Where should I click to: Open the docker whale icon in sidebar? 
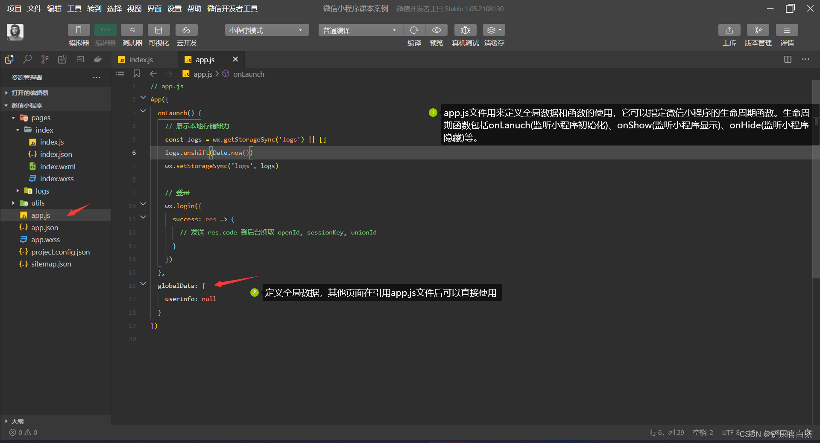tap(98, 59)
